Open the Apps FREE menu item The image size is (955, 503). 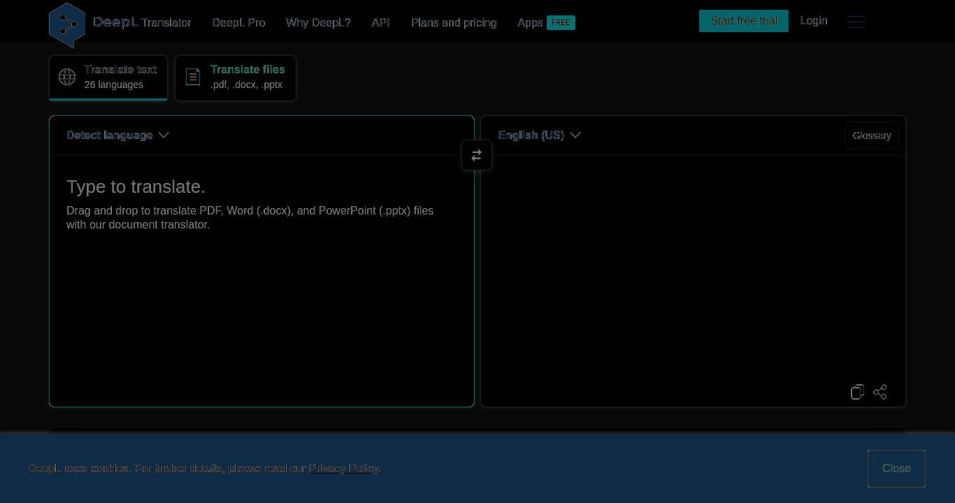click(546, 22)
